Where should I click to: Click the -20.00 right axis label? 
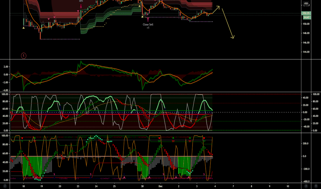pyautogui.click(x=306, y=120)
